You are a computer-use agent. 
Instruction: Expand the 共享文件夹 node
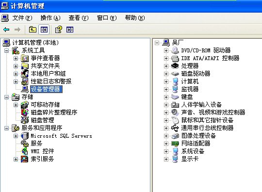point(16,66)
